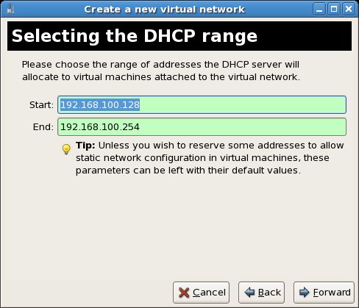This screenshot has width=359, height=308.
Task: Click the Cancel button
Action: click(x=201, y=293)
